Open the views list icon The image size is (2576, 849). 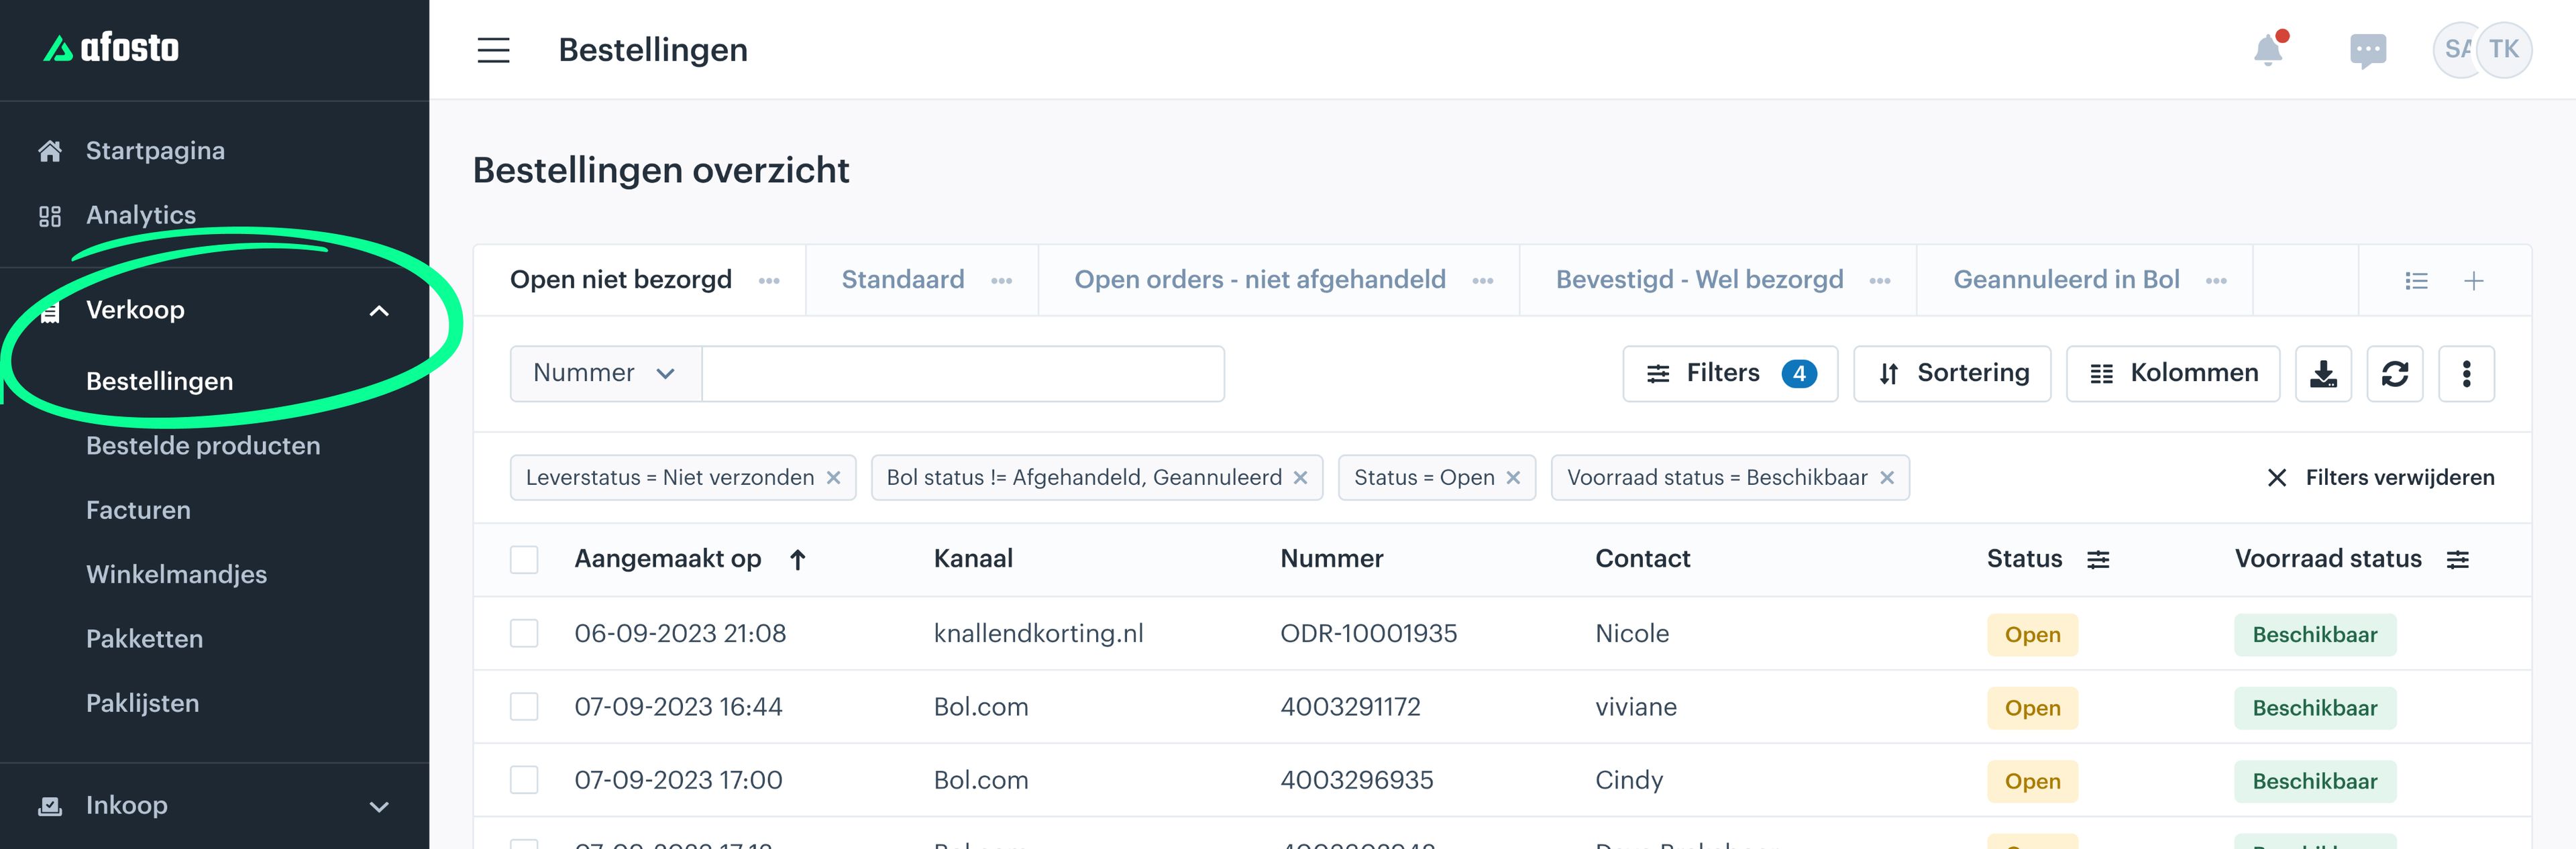pyautogui.click(x=2416, y=281)
